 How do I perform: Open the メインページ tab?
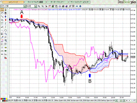13,2
